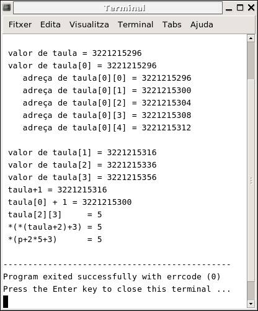Open the Fitxer menu
Viewport: 258px width, 311px height.
pos(20,25)
